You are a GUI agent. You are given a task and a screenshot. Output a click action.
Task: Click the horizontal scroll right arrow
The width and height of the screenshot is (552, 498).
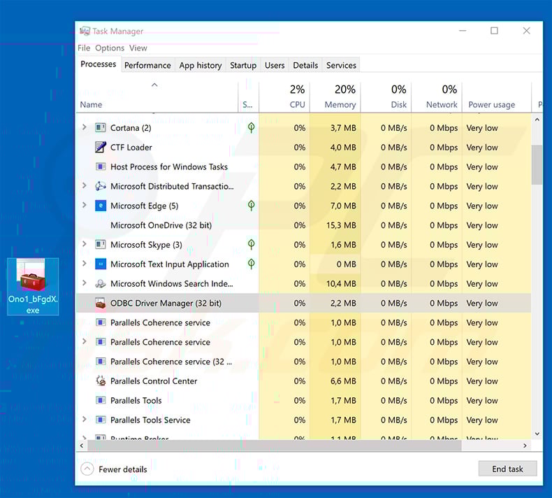(x=525, y=446)
